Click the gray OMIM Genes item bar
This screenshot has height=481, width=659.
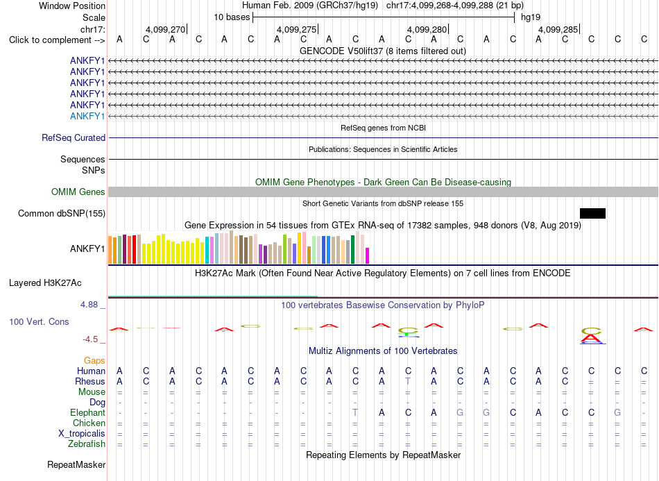(383, 192)
